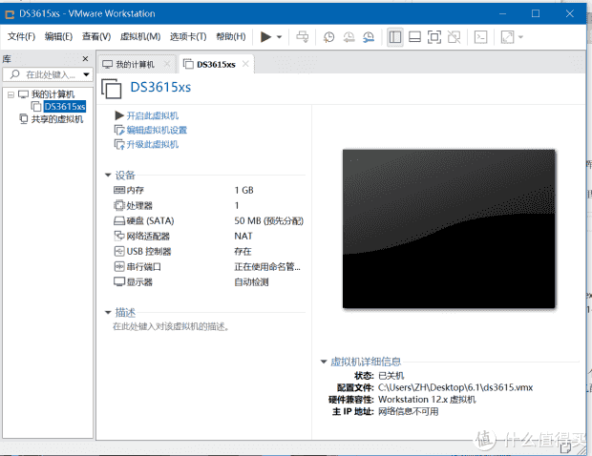592x456 pixels.
Task: Open the 选项卡(T) menu
Action: click(x=188, y=36)
